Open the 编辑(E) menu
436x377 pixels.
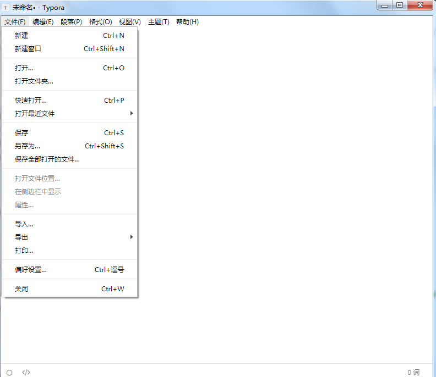point(43,21)
